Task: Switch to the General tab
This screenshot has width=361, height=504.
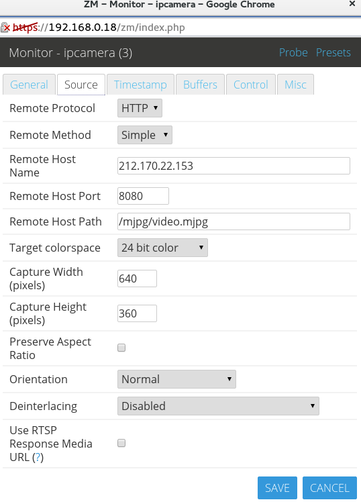Action: [x=29, y=85]
